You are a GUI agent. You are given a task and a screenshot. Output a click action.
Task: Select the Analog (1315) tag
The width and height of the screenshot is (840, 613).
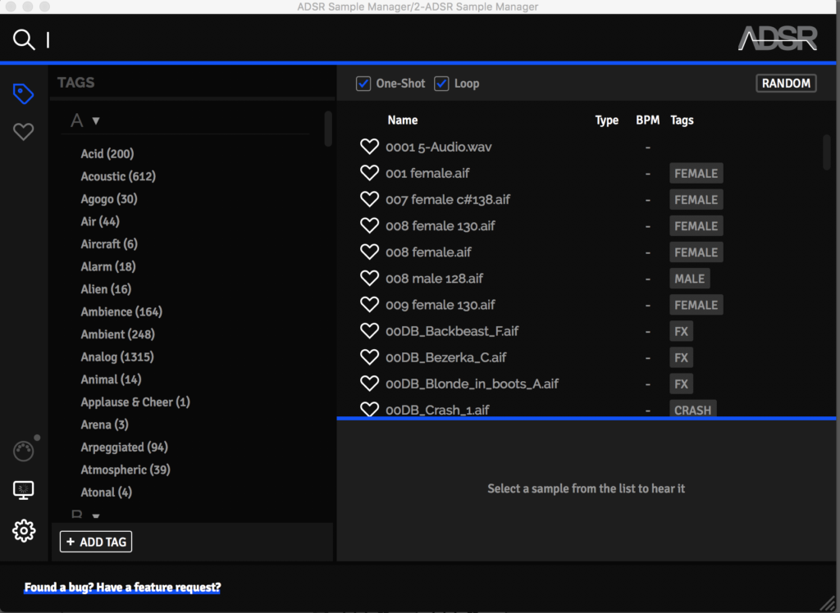point(116,356)
